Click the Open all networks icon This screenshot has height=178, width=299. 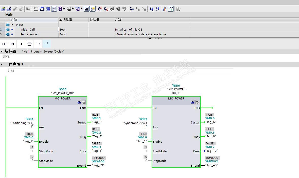42,9
